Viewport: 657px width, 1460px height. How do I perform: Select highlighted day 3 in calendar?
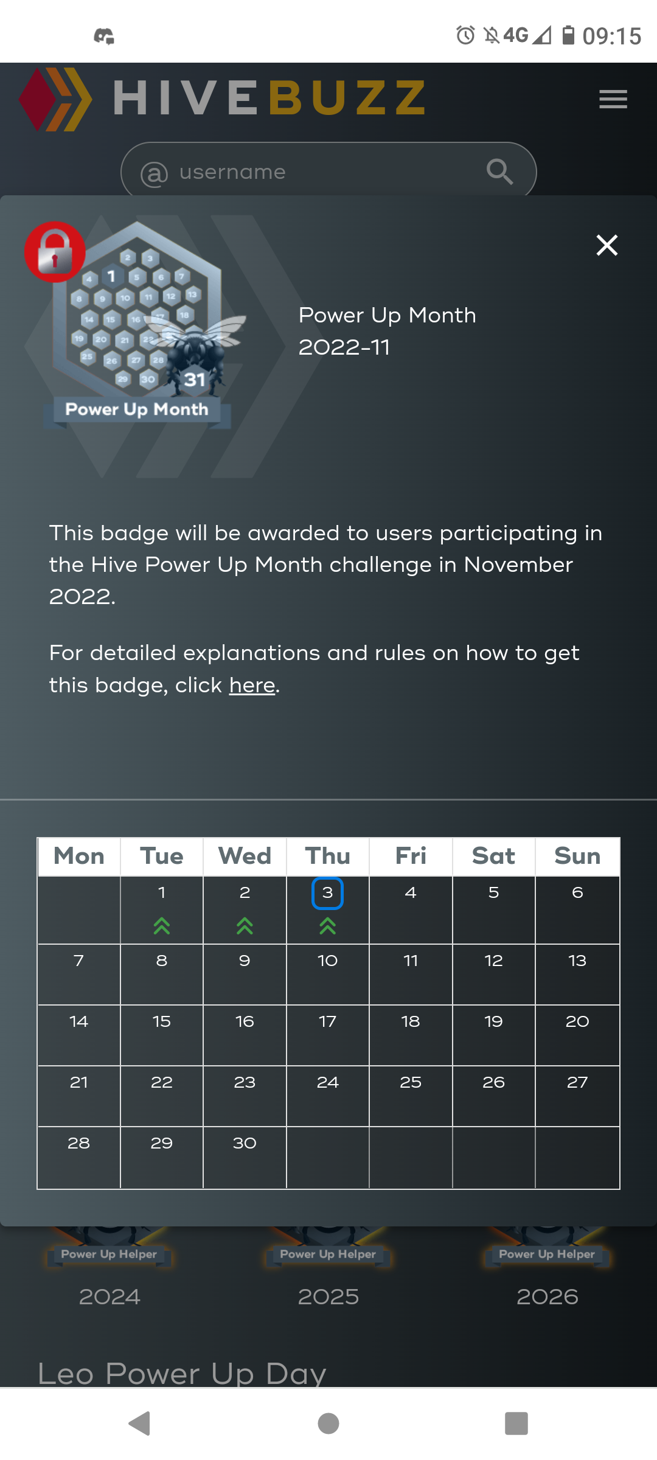(x=328, y=893)
